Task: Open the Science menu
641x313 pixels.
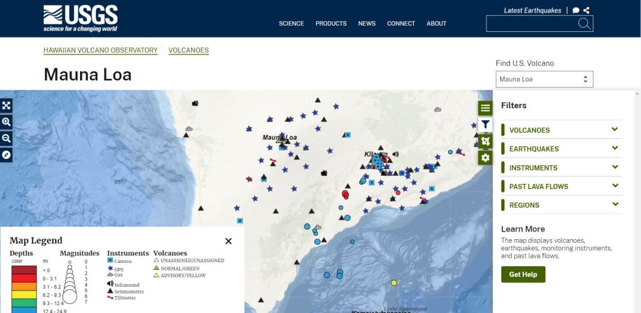Action: point(291,24)
